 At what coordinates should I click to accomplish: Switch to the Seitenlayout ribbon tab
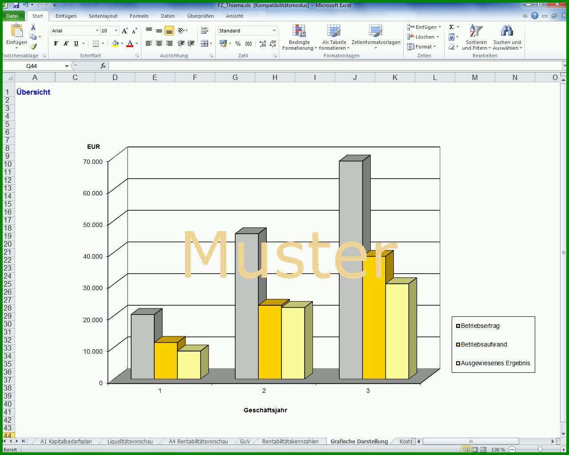[x=103, y=16]
